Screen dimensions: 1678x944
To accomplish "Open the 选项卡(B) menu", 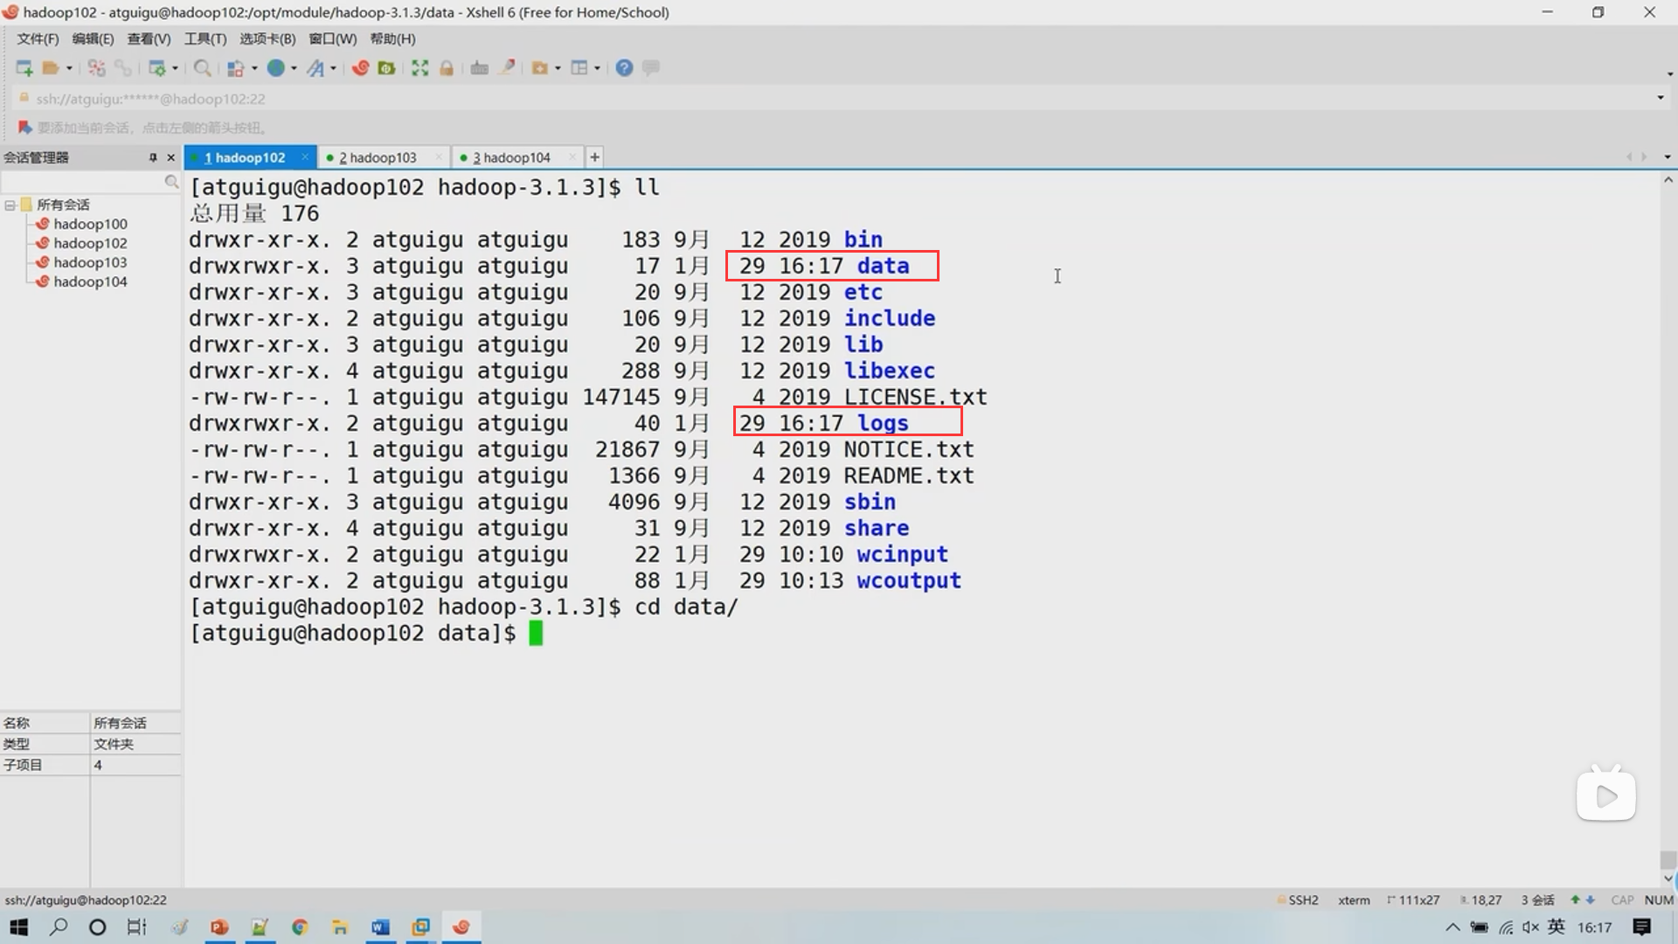I will click(x=267, y=39).
